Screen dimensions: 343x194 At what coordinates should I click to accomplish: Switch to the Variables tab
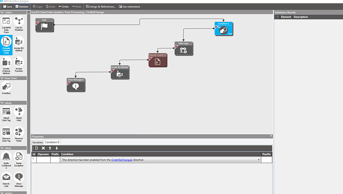37,142
